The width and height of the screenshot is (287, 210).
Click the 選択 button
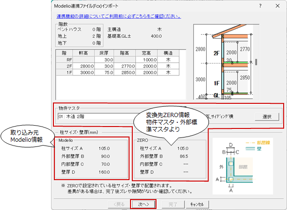[x=267, y=117]
